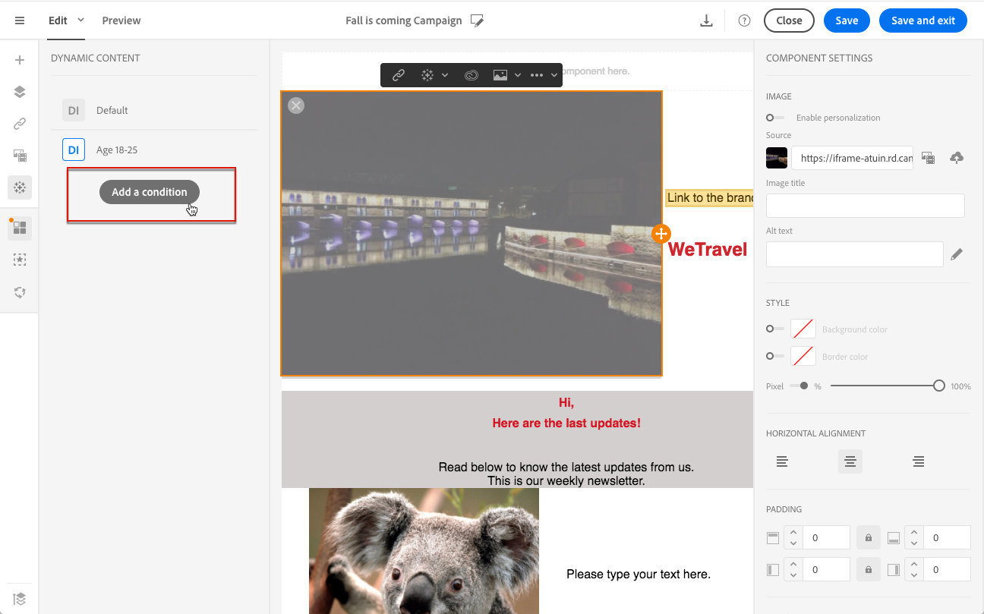Rename campaign using the title edit icon
Image resolution: width=984 pixels, height=614 pixels.
[x=477, y=20]
